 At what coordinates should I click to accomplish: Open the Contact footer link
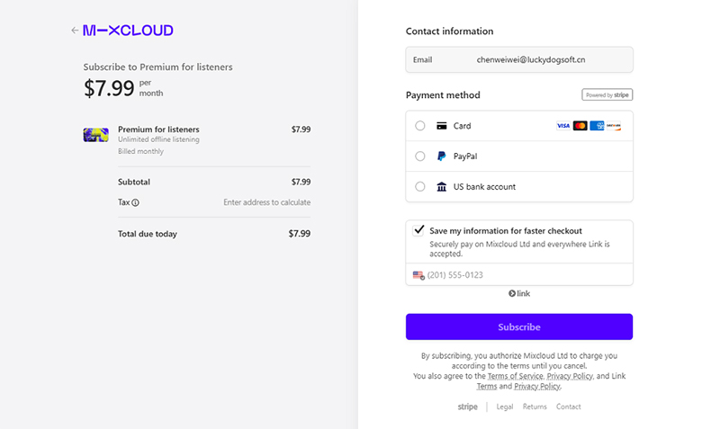point(569,407)
